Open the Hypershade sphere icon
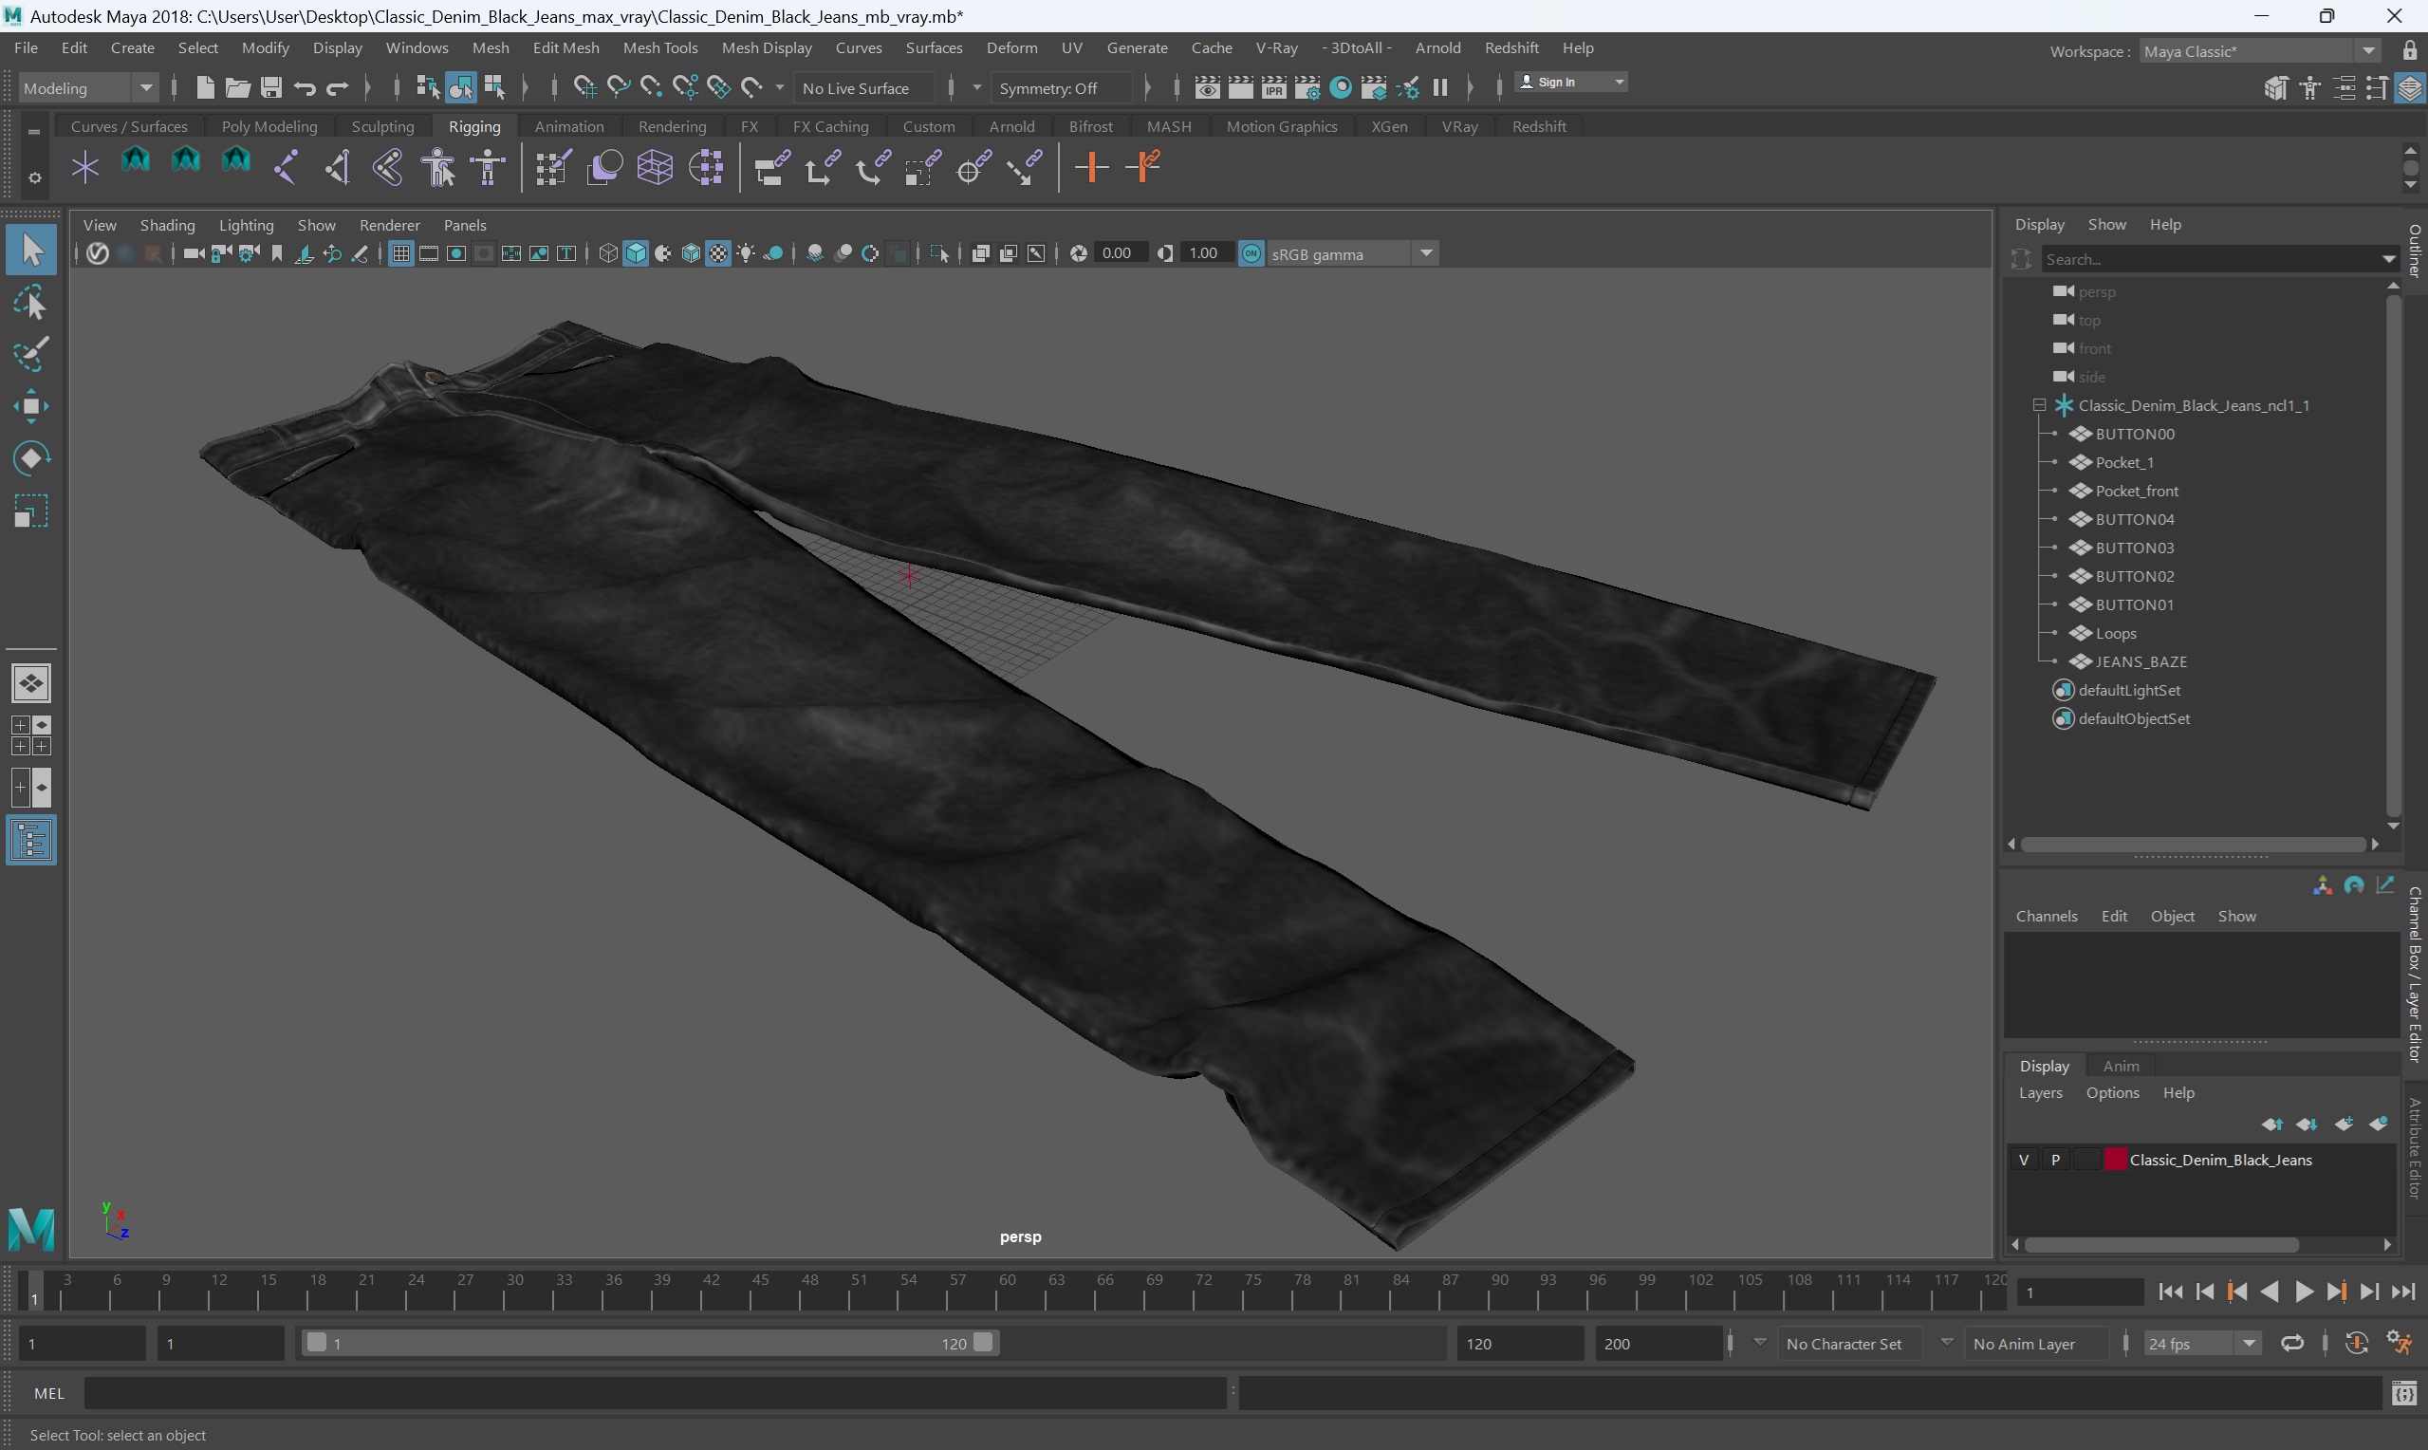The width and height of the screenshot is (2428, 1450). tap(1341, 88)
